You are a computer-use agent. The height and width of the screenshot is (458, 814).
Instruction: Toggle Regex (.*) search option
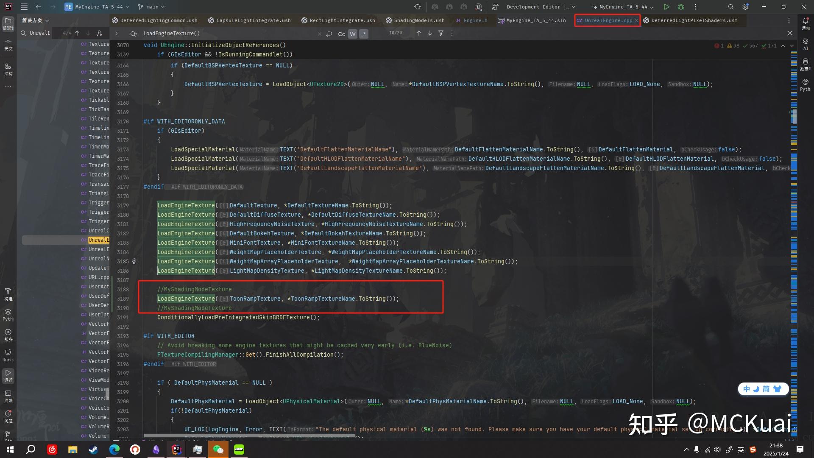pyautogui.click(x=364, y=34)
